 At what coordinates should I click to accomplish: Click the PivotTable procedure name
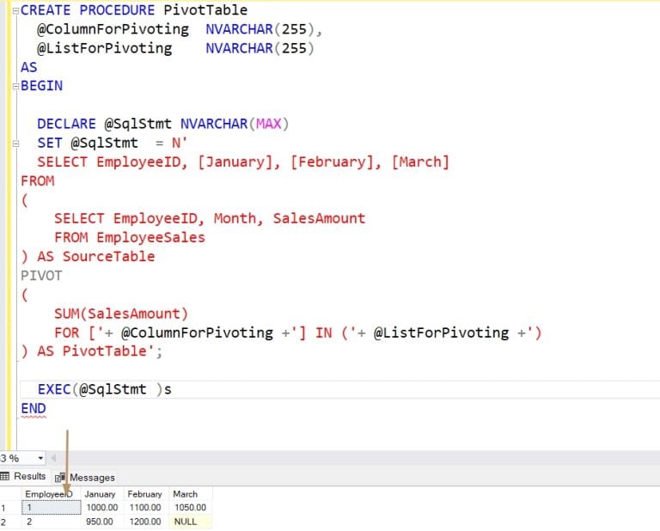[x=205, y=9]
